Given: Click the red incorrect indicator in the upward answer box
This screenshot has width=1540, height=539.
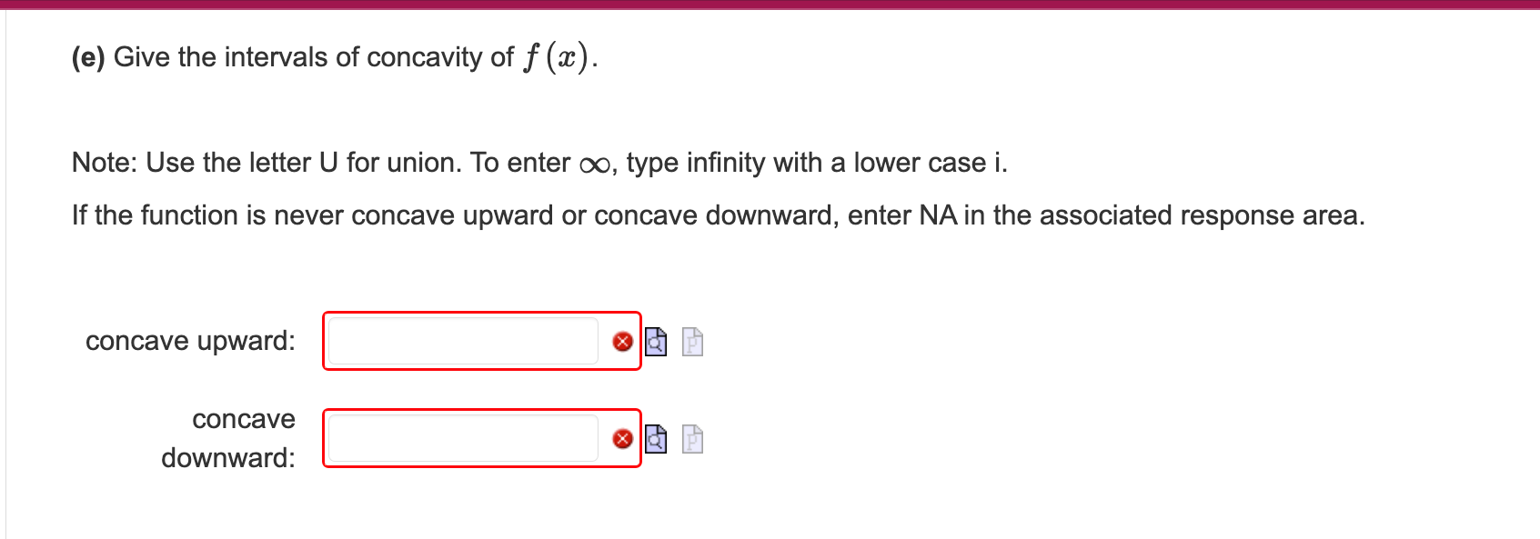Looking at the screenshot, I should coord(623,341).
